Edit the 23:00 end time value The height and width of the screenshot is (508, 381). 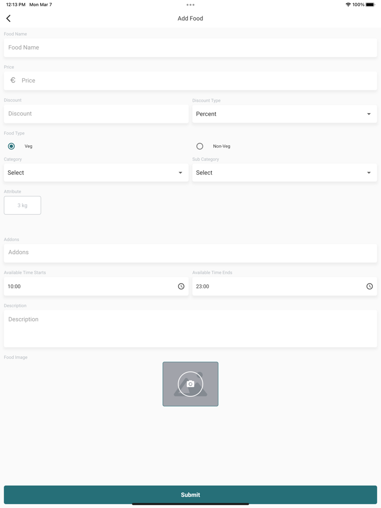click(202, 287)
